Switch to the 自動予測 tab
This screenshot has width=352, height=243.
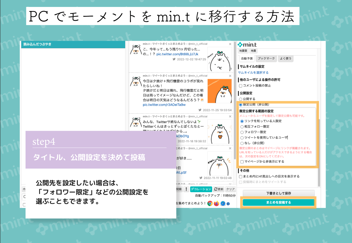[x=247, y=59]
